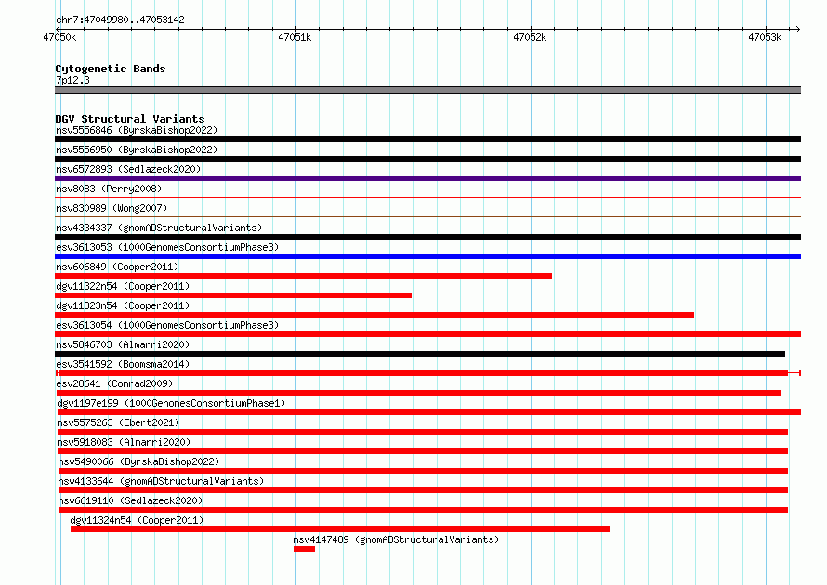The width and height of the screenshot is (827, 585).
Task: Select the black bar under nsv5556950
Action: coord(427,159)
